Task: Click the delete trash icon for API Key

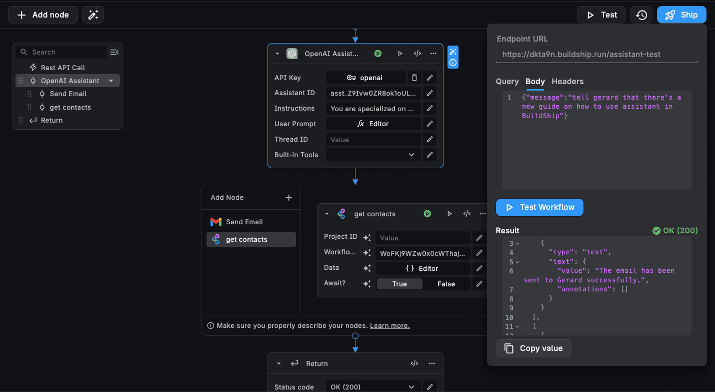Action: click(x=414, y=78)
